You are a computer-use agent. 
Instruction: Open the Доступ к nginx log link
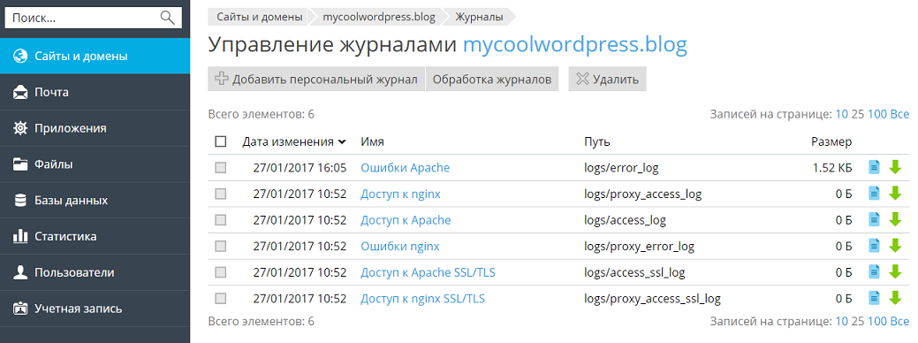[400, 194]
